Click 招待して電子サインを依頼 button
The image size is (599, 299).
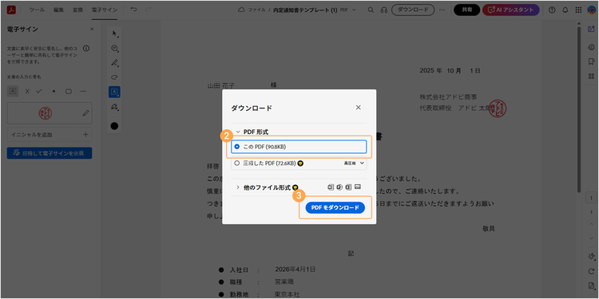pyautogui.click(x=50, y=153)
